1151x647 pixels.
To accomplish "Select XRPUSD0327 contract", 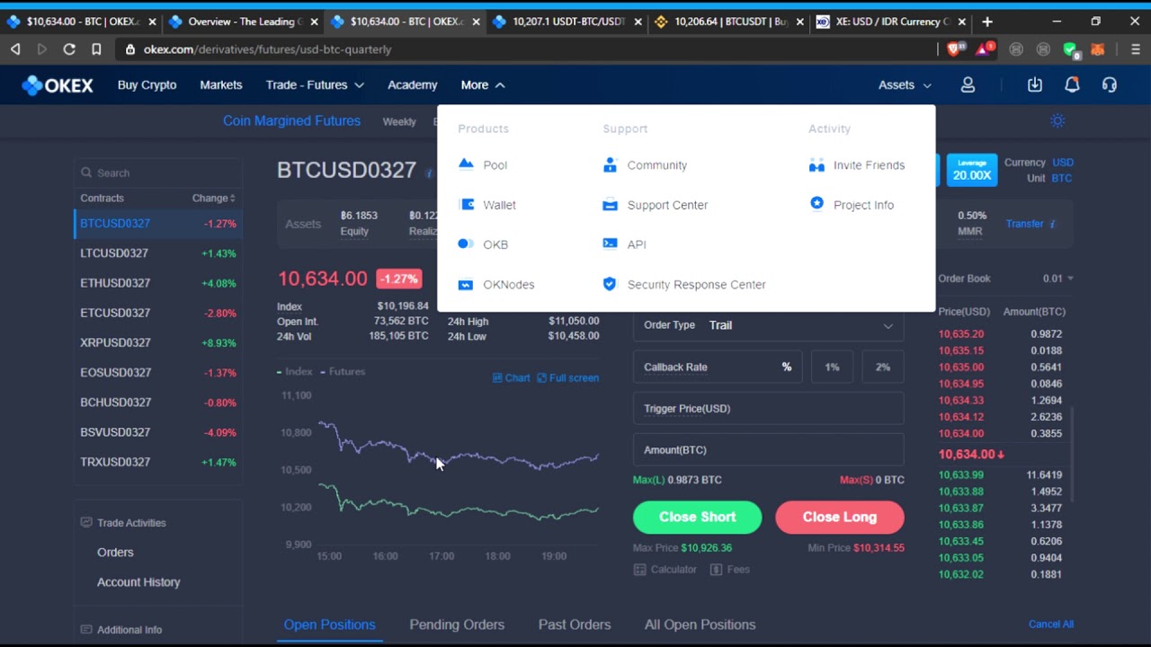I will point(157,342).
